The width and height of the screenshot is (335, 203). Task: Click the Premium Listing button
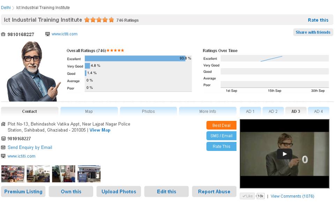(x=23, y=191)
